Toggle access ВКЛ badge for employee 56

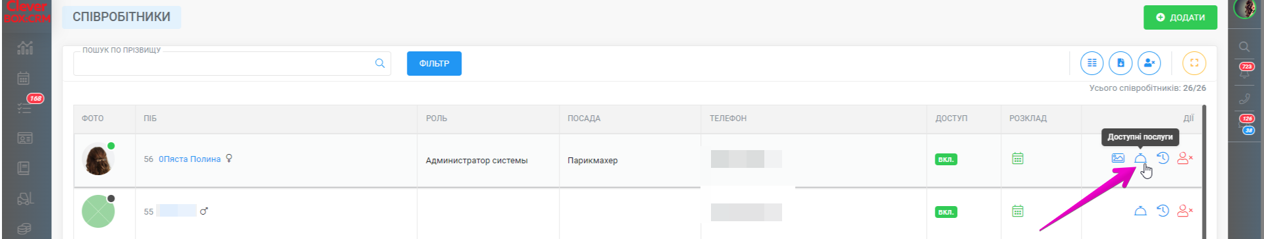946,159
